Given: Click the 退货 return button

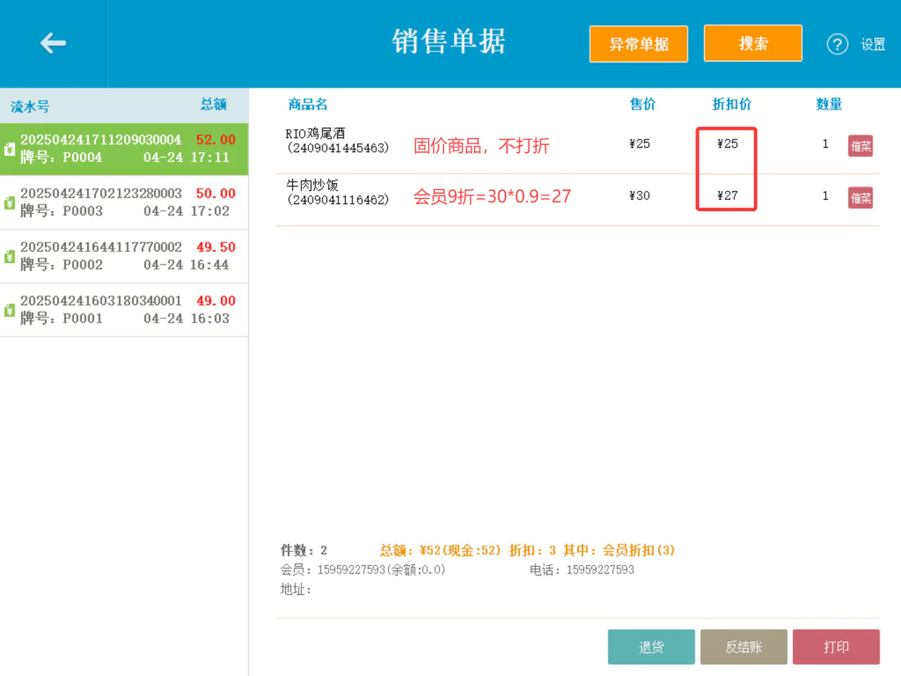Looking at the screenshot, I should click(x=651, y=646).
